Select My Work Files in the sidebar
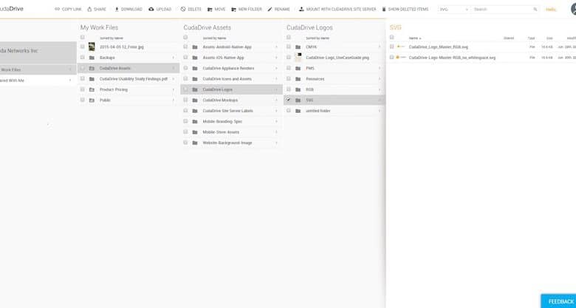 point(38,69)
